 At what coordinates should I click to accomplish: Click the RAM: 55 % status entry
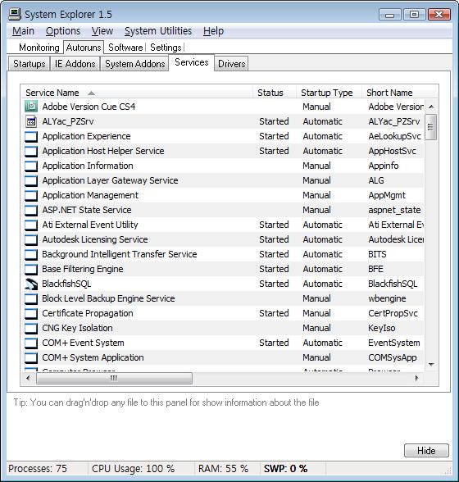(x=223, y=469)
